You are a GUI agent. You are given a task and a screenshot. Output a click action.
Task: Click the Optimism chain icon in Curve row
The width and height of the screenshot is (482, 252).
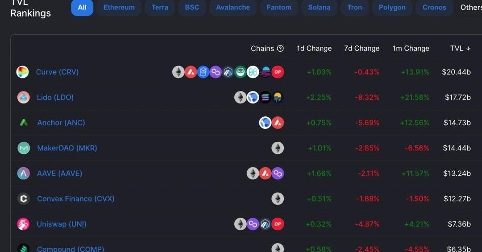coord(278,72)
